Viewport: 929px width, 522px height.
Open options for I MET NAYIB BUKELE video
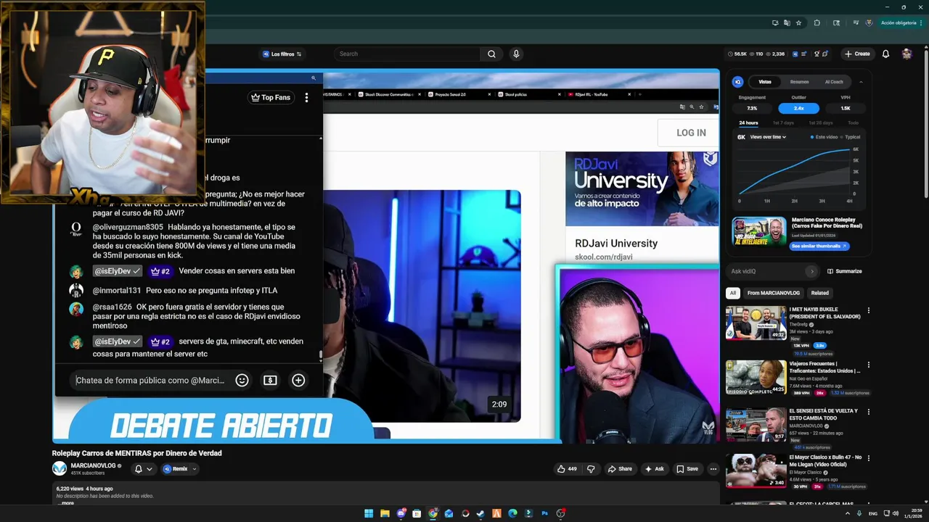[x=868, y=310]
